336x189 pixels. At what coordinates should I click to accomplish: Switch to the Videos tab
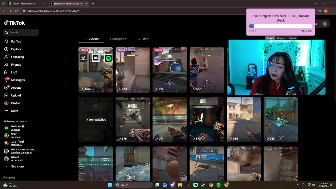[91, 39]
